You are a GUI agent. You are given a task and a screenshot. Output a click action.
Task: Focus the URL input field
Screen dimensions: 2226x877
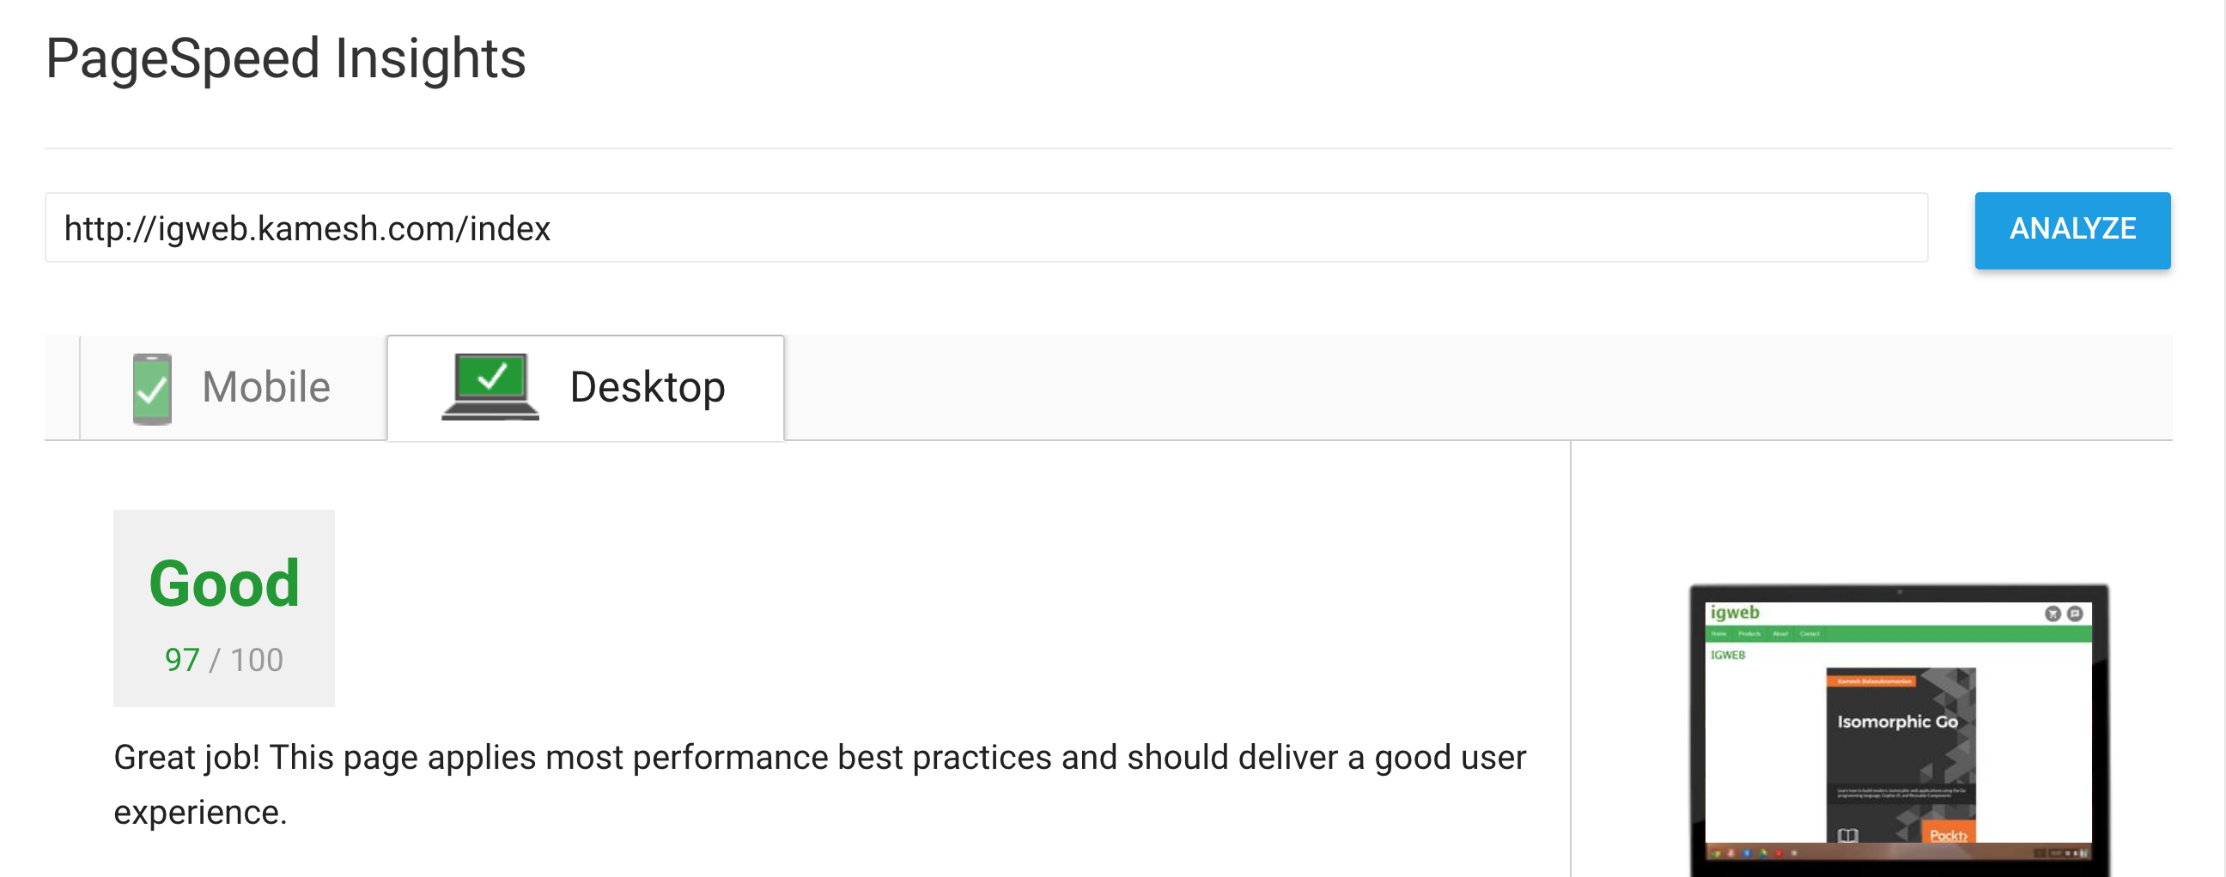point(986,227)
